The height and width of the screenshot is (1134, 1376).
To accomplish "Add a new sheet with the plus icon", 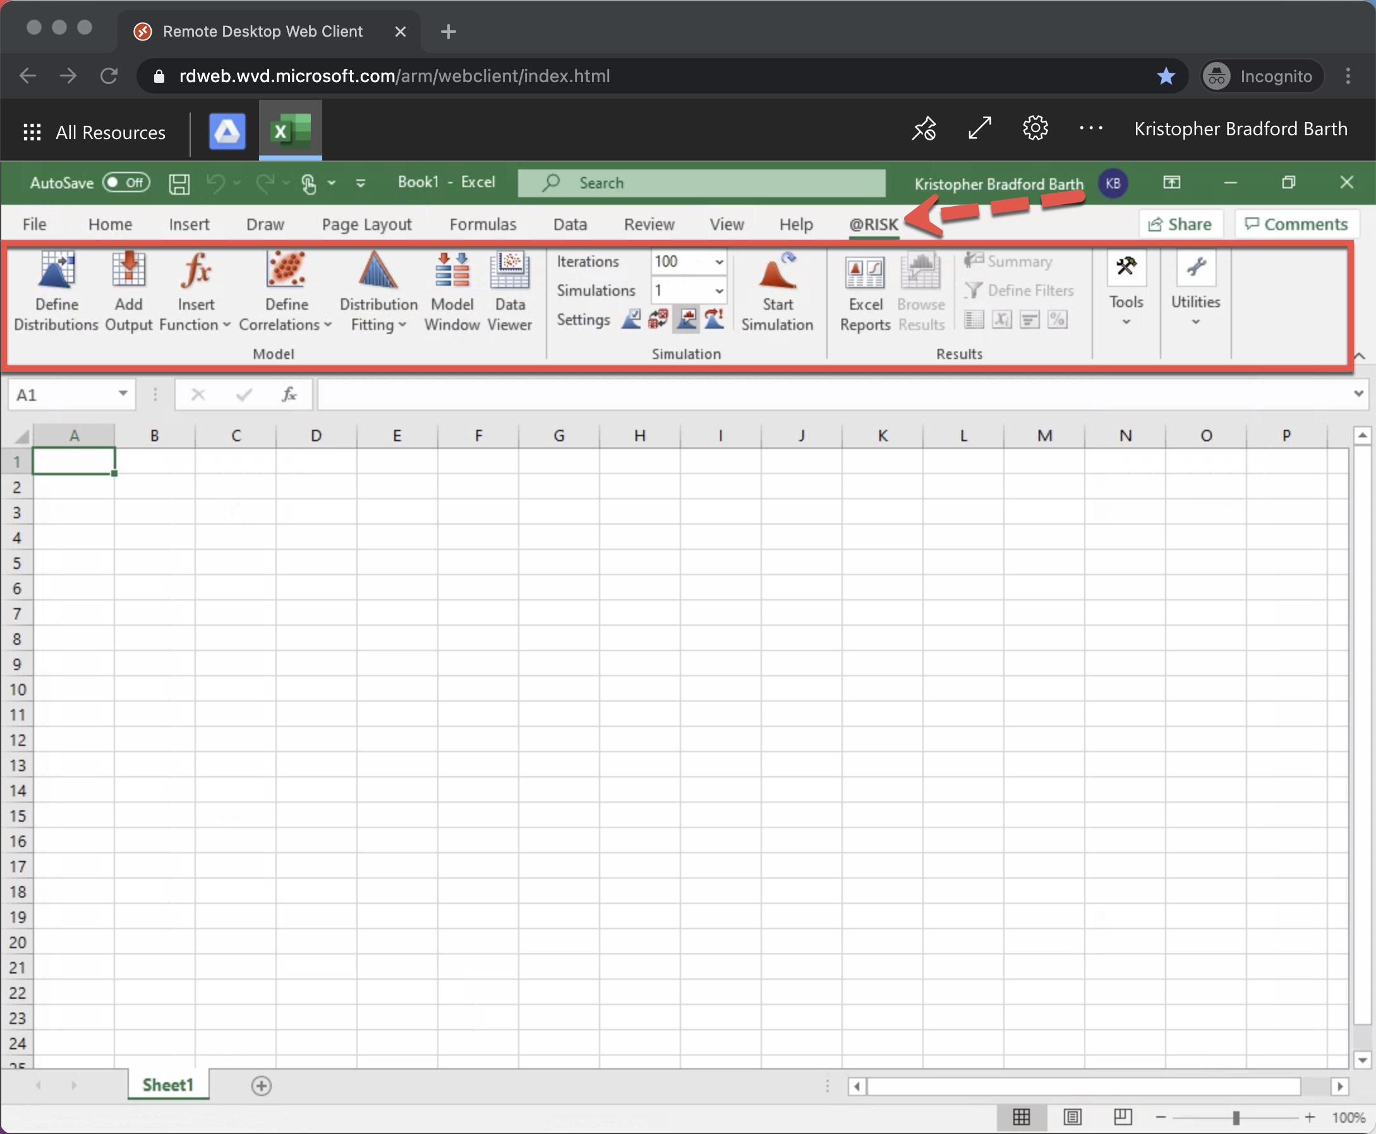I will coord(261,1086).
